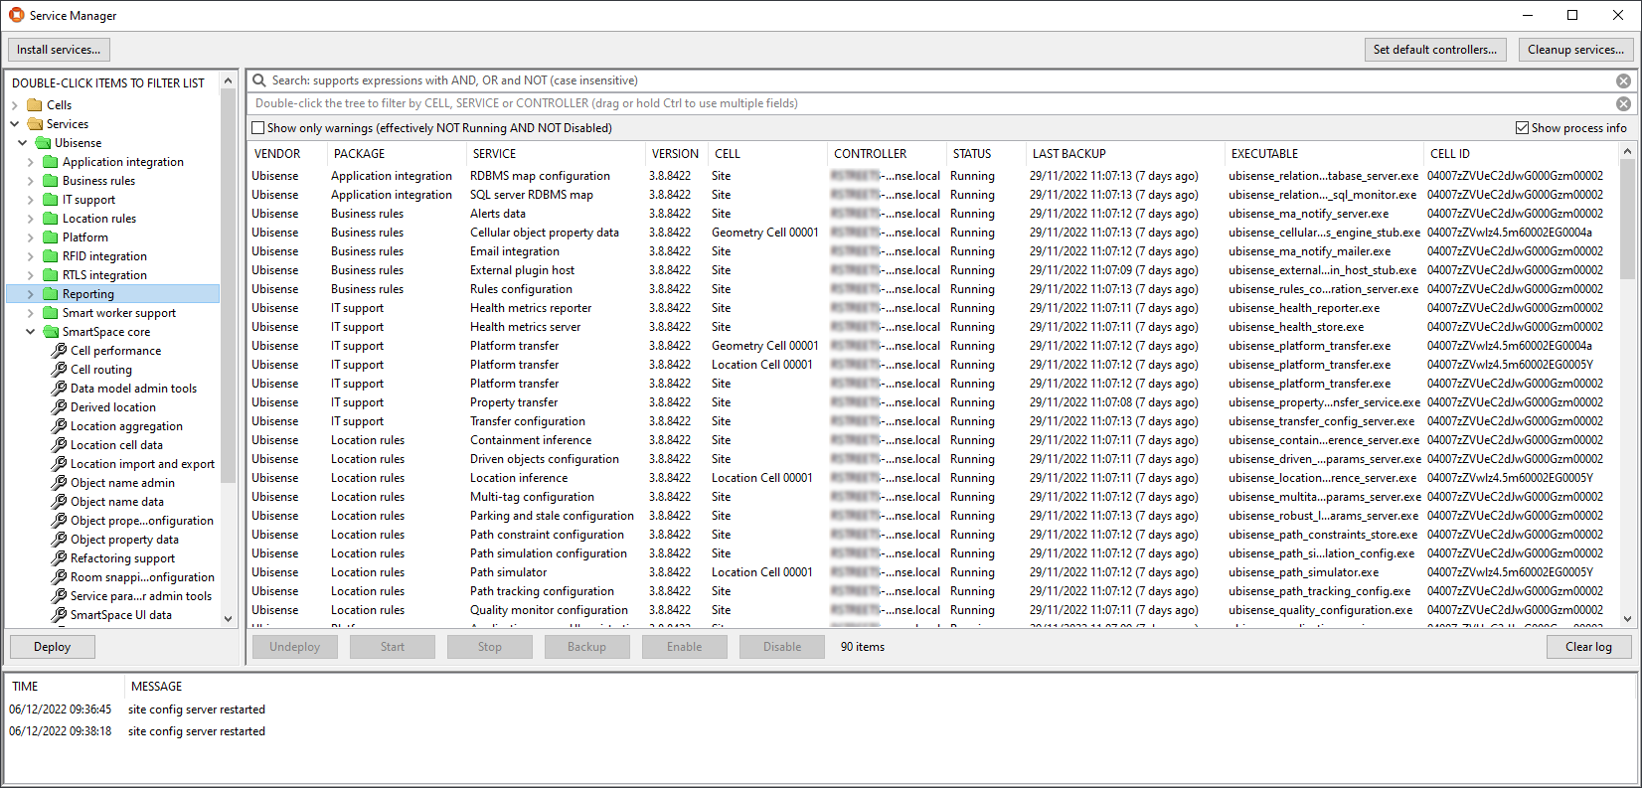This screenshot has width=1642, height=788.
Task: Sort by the VENDOR column header
Action: tap(287, 154)
